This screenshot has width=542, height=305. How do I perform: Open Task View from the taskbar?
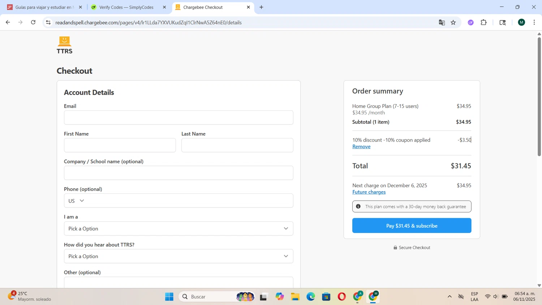(263, 297)
